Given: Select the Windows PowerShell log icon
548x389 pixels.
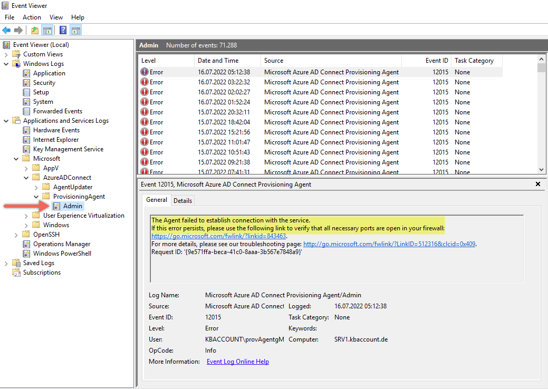Looking at the screenshot, I should (x=26, y=253).
